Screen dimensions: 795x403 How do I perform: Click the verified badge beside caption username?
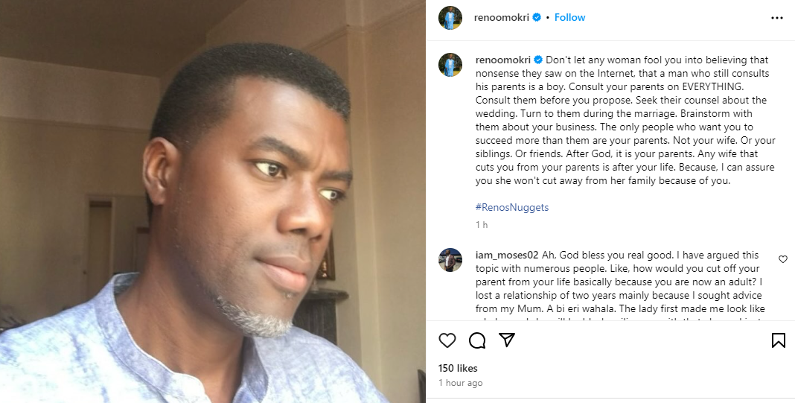(x=538, y=60)
